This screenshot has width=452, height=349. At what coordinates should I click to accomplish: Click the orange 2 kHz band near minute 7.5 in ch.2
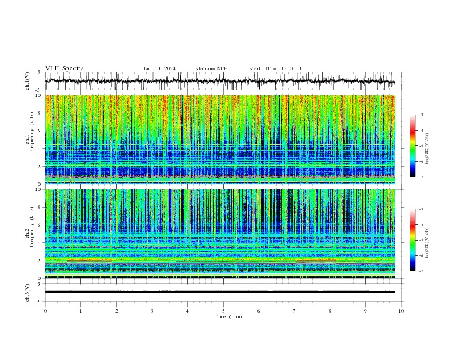[316, 260]
